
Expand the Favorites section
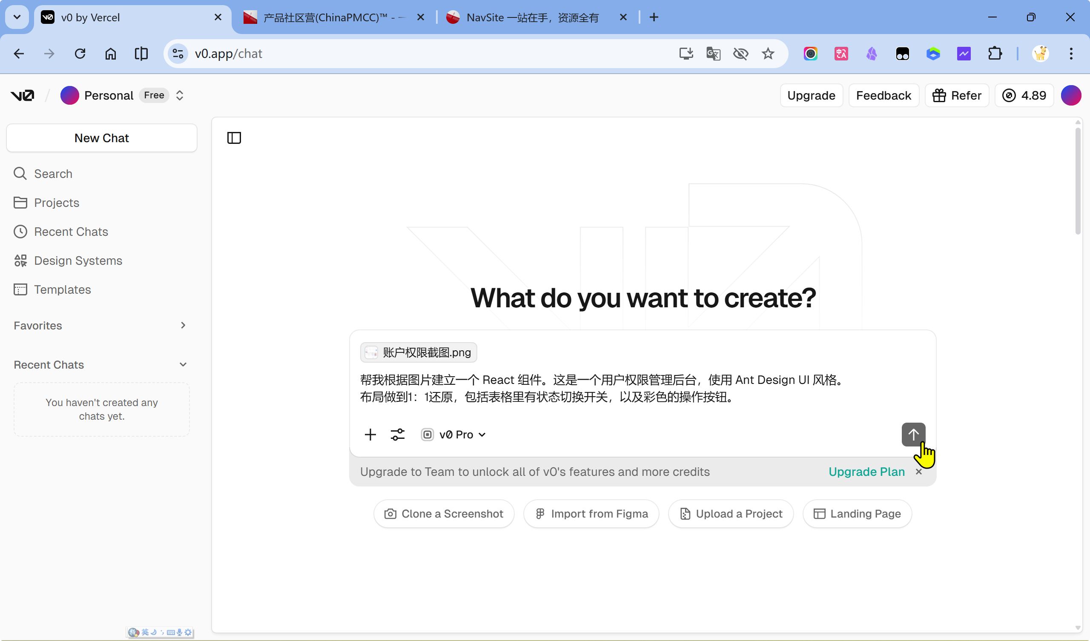coord(183,325)
